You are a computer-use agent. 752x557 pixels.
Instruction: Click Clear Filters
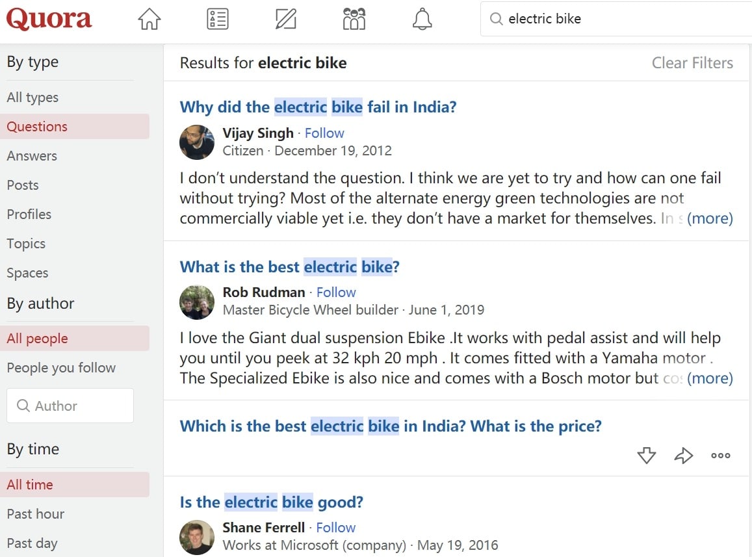[x=692, y=63]
